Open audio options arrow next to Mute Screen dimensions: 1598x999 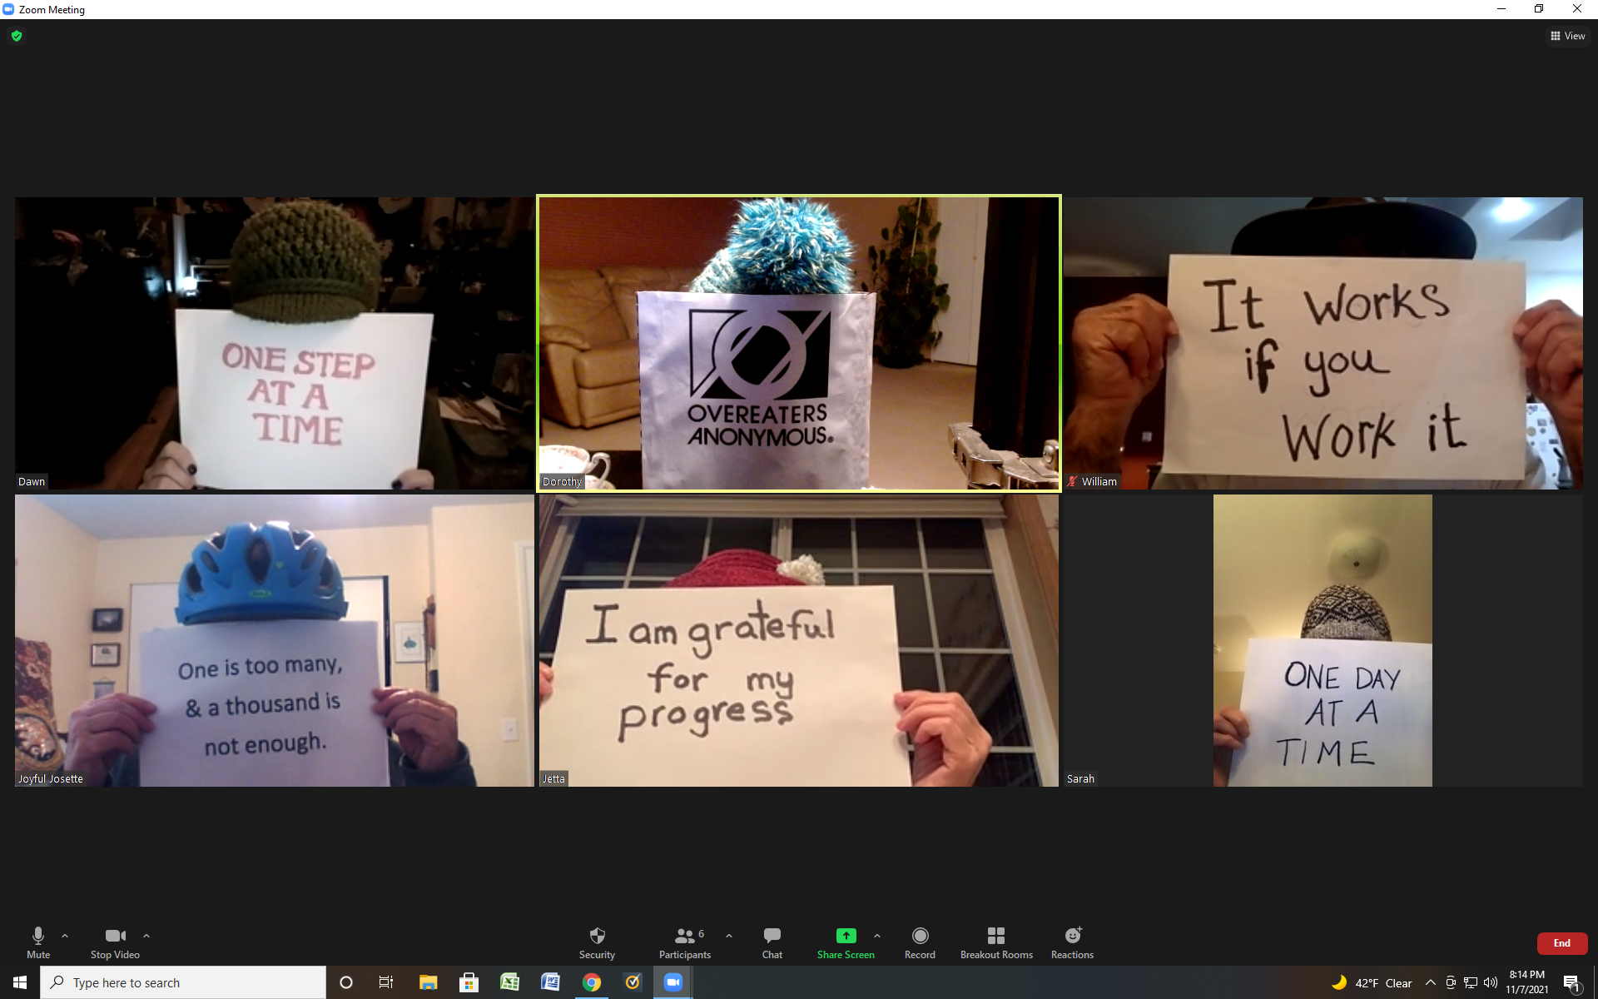(x=65, y=936)
